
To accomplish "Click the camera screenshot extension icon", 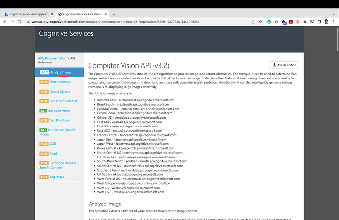I will pos(277,22).
